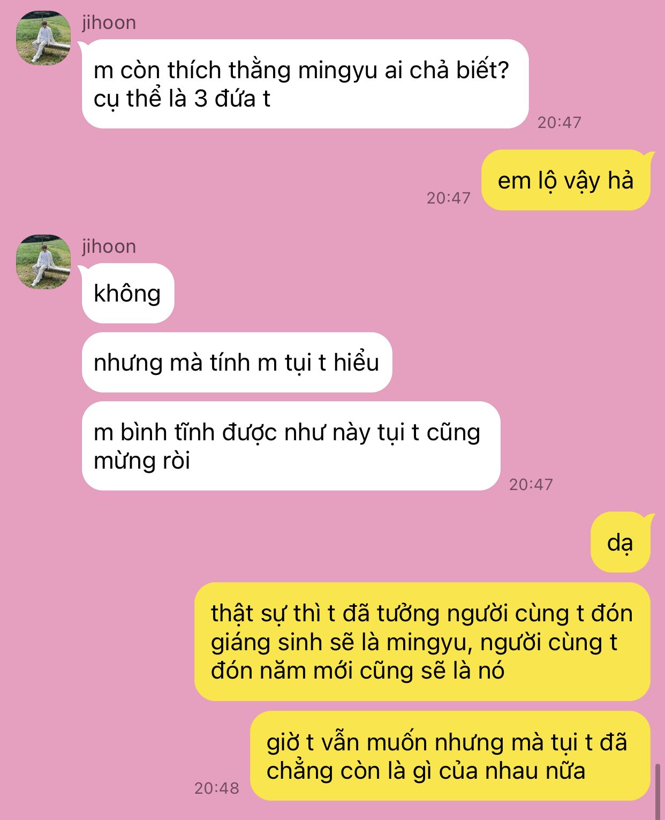Tap the 'm bình tĩnh được như này' bubble
The image size is (665, 820).
[291, 446]
